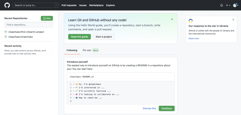The height and width of the screenshot is (115, 241).
Task: Open chaechaez/first-chearim-project repository
Action: [26, 32]
